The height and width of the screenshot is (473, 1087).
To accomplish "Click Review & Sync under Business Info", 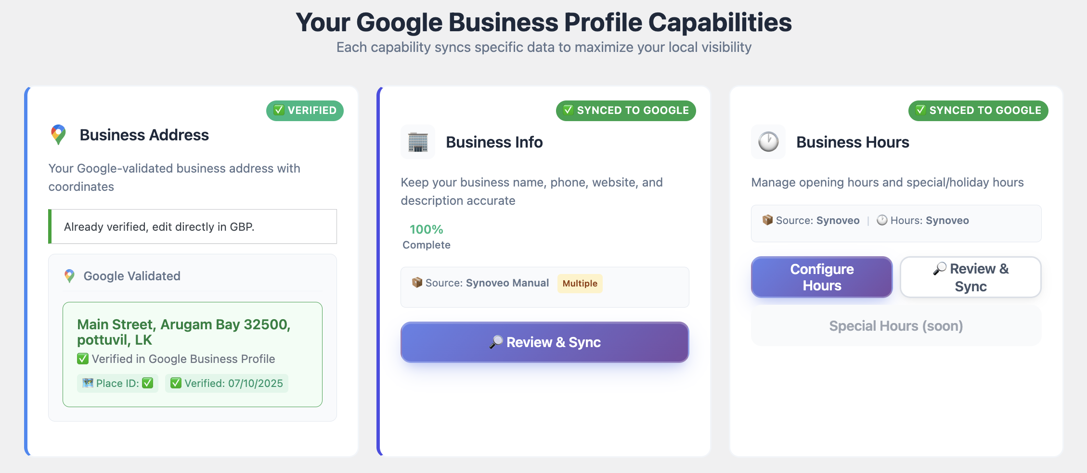I will (544, 342).
